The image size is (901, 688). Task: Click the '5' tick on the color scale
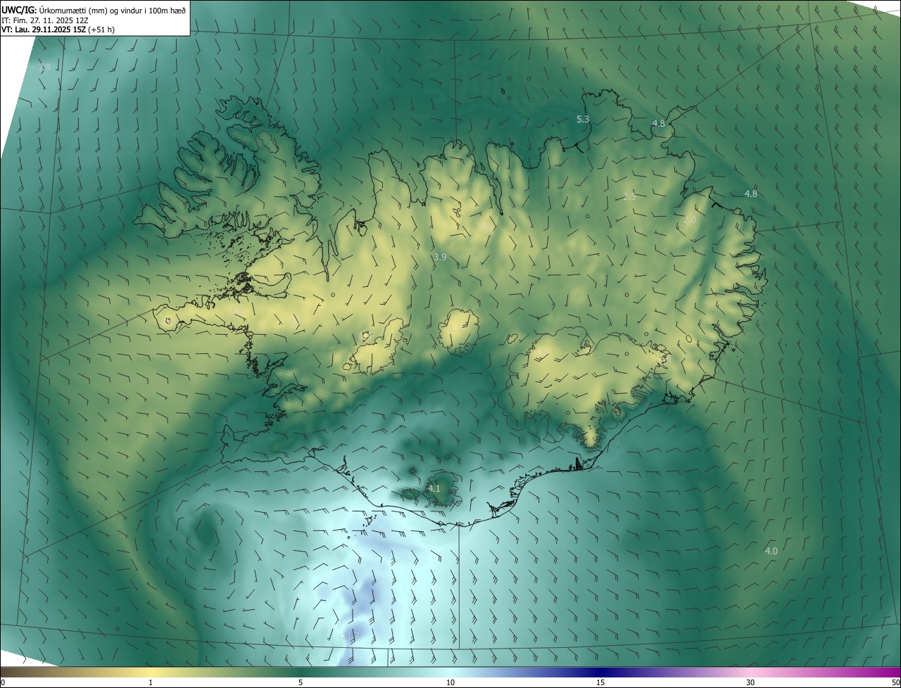pyautogui.click(x=301, y=682)
